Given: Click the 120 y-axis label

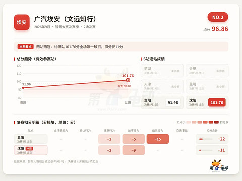Looking at the screenshot, I should [x=19, y=66].
